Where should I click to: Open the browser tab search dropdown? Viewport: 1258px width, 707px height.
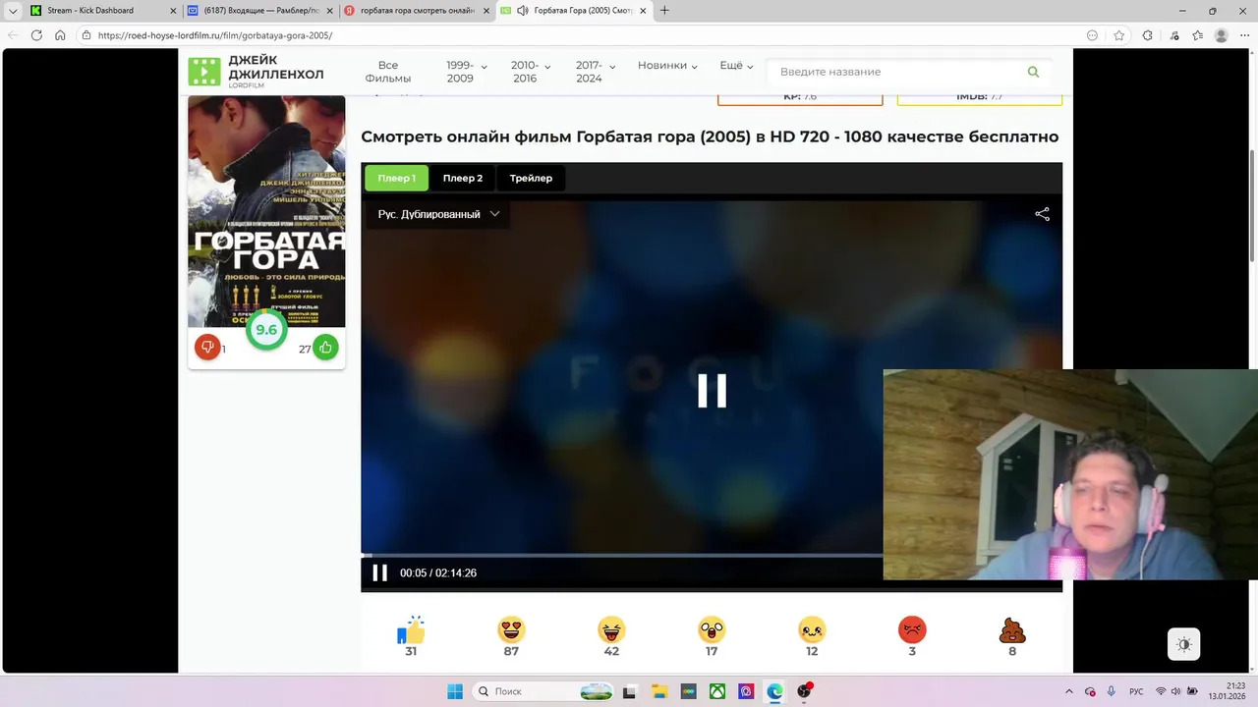13,11
